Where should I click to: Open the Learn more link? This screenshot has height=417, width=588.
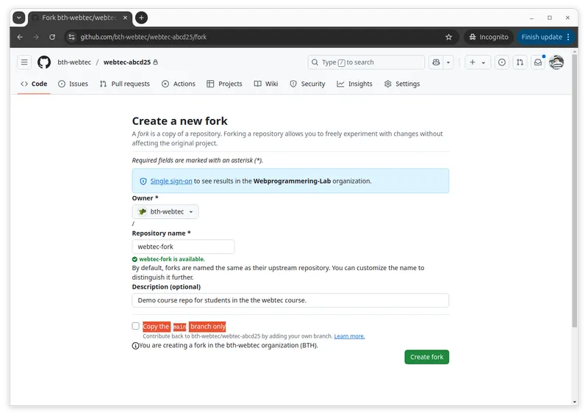coord(349,336)
